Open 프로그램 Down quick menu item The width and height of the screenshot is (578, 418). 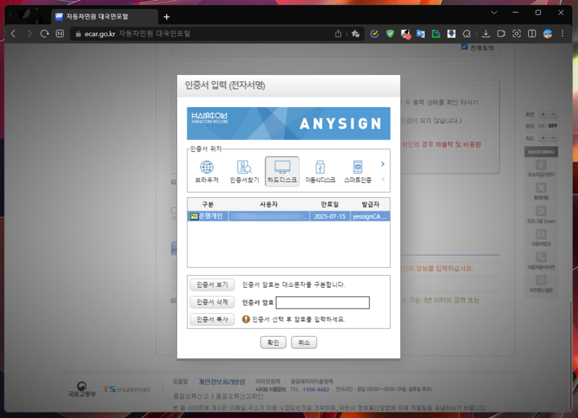pyautogui.click(x=541, y=215)
